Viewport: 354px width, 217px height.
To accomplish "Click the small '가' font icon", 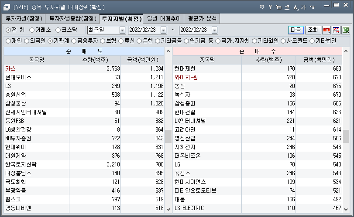I will pyautogui.click(x=303, y=7).
